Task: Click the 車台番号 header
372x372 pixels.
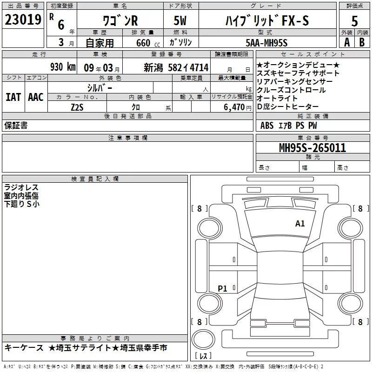Action: [313, 138]
